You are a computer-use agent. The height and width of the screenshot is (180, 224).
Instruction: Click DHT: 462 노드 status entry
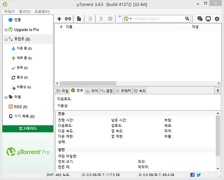pos(58,175)
